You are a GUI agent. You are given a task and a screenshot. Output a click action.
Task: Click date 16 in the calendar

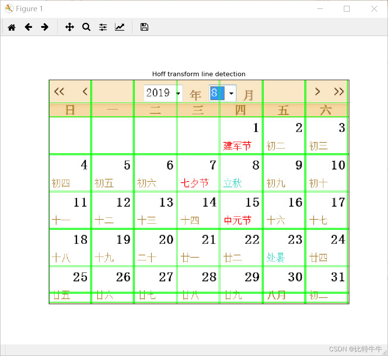pyautogui.click(x=295, y=202)
